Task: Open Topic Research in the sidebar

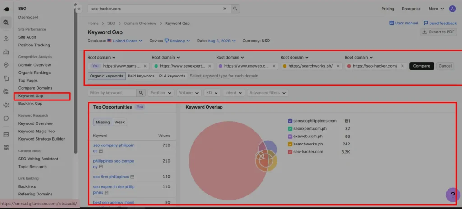Action: (x=32, y=167)
